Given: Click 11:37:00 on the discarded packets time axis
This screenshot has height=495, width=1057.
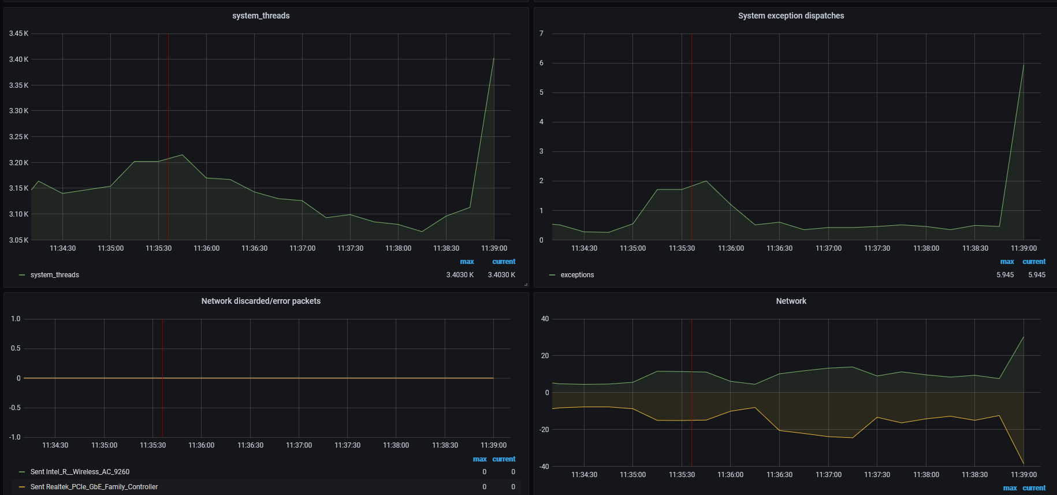Looking at the screenshot, I should point(299,445).
